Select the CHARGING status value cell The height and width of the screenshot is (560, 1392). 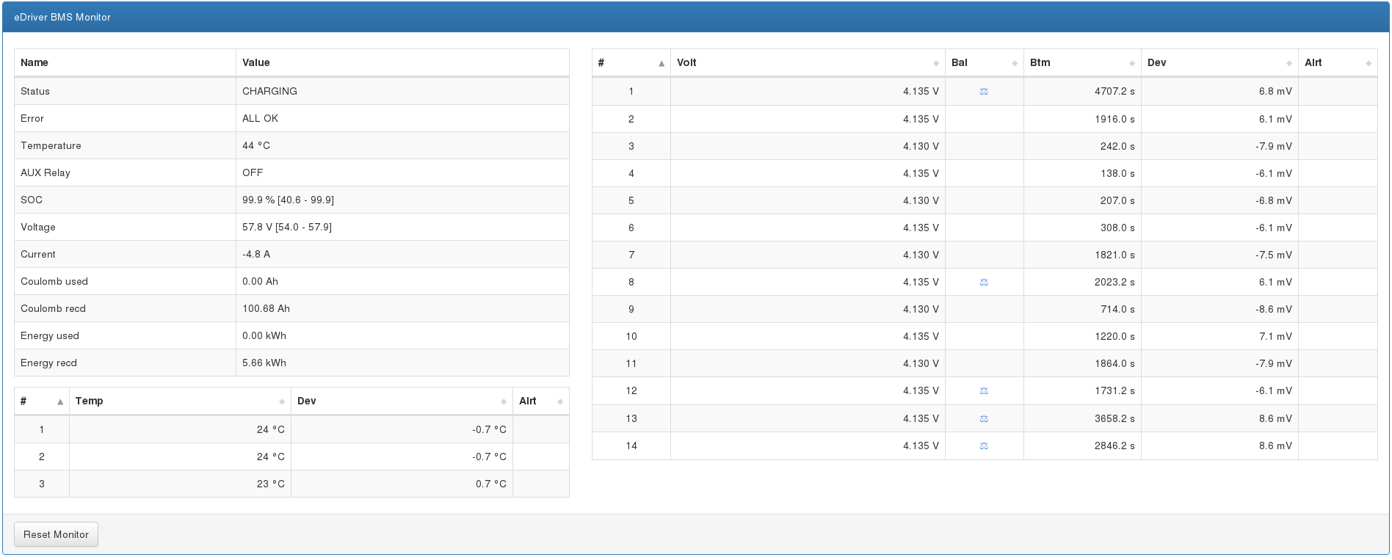402,92
